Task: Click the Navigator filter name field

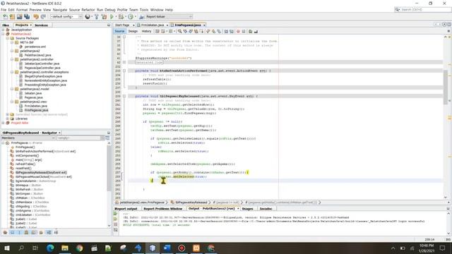Action: click(78, 138)
